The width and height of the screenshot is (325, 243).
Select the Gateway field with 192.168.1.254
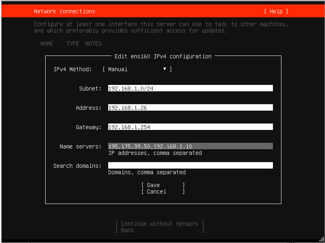click(x=190, y=127)
